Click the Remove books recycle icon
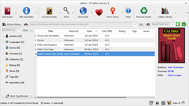The width and height of the screenshot is (189, 106). pos(144,11)
